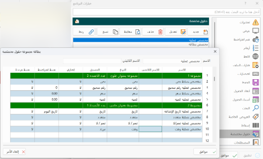Click 'عدد الأعمدة: 1' cell in group 2 row
Screen dimensions: 263x159
pyautogui.click(x=95, y=106)
